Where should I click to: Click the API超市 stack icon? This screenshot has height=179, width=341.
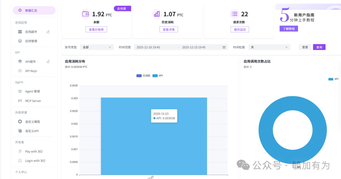tap(20, 62)
